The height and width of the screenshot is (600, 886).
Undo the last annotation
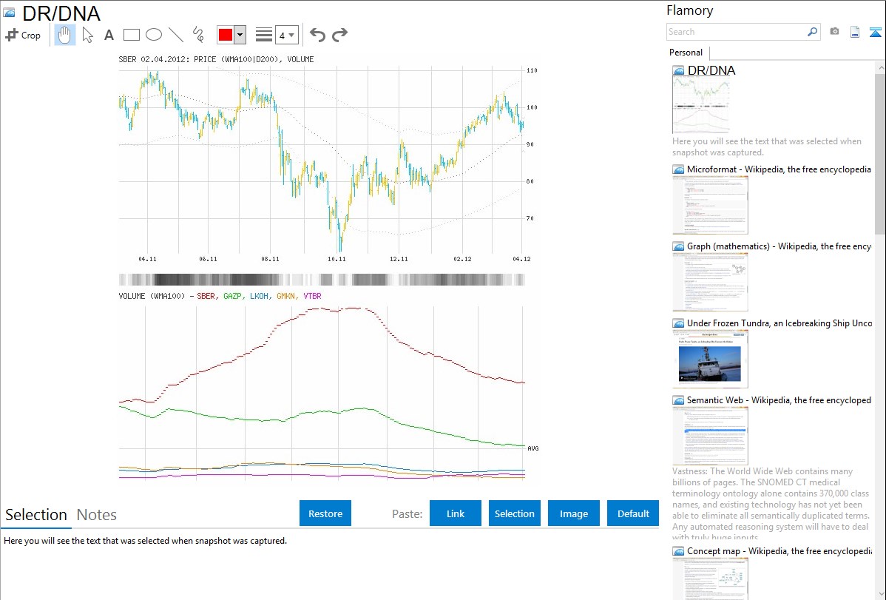(317, 35)
